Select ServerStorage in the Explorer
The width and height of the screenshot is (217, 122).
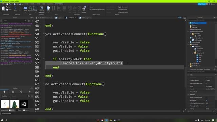[196, 42]
